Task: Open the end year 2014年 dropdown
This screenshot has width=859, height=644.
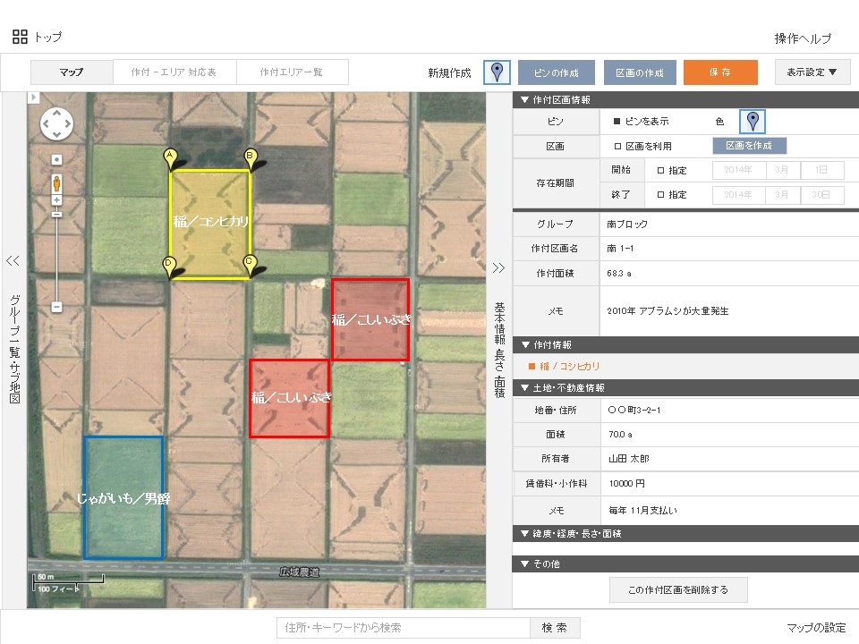Action: point(738,194)
